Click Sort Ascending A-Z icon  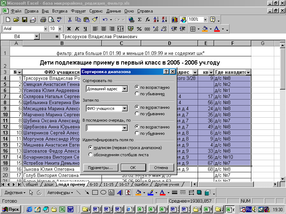[156, 20]
